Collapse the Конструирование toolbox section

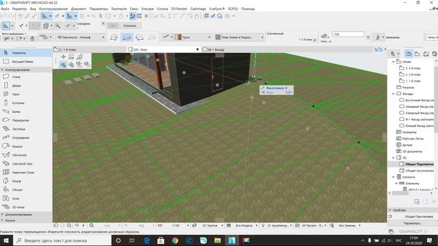click(26, 70)
